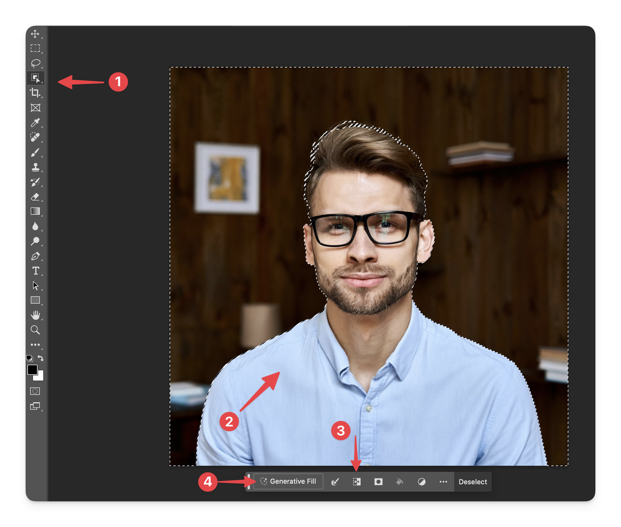Screen dimensions: 621x527
Task: Select the Object Selection tool
Action: click(35, 78)
